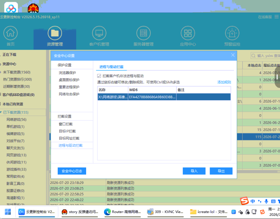Click the monitor tray icon
The height and width of the screenshot is (219, 280).
(254, 212)
